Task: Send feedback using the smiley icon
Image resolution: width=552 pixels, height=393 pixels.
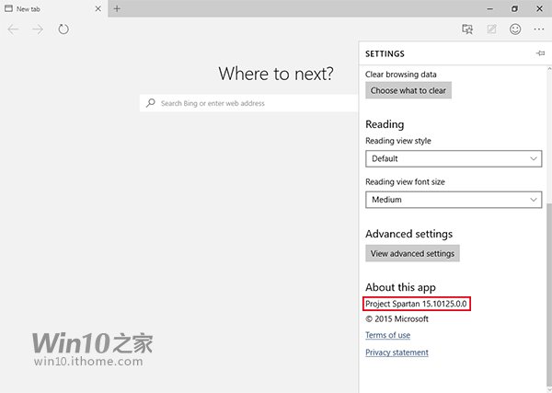Action: click(x=515, y=29)
